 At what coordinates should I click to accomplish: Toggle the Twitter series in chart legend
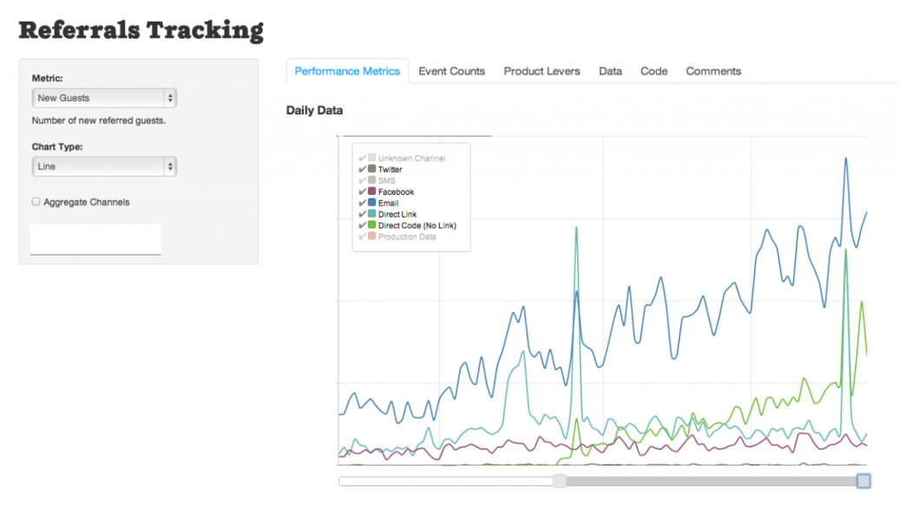pyautogui.click(x=390, y=170)
